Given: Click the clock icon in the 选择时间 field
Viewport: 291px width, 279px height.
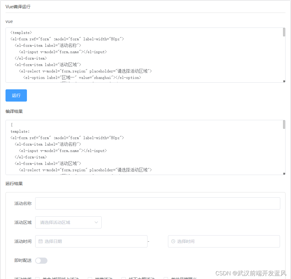Looking at the screenshot, I should (x=173, y=241).
